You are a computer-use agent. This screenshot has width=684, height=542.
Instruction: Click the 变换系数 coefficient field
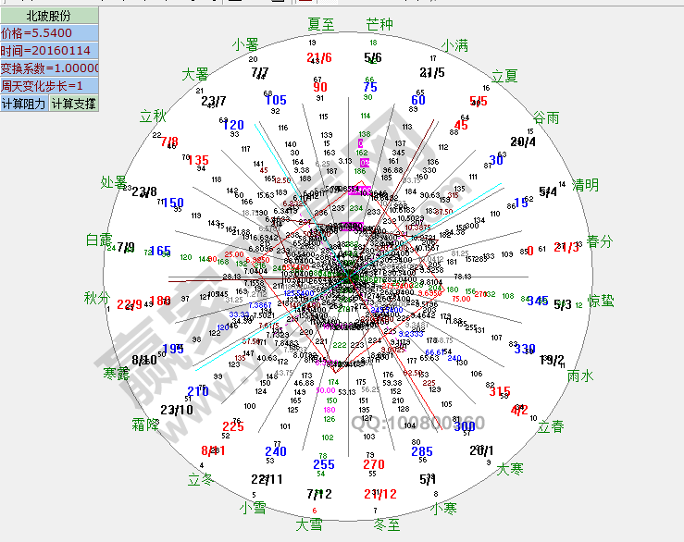point(48,68)
